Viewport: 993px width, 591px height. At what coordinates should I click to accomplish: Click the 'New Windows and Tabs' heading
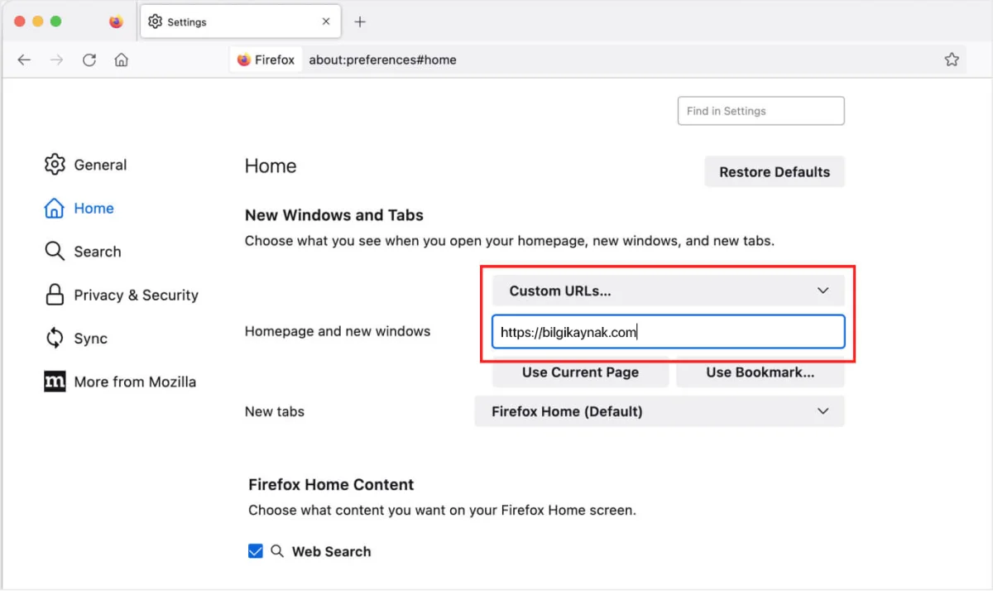334,215
